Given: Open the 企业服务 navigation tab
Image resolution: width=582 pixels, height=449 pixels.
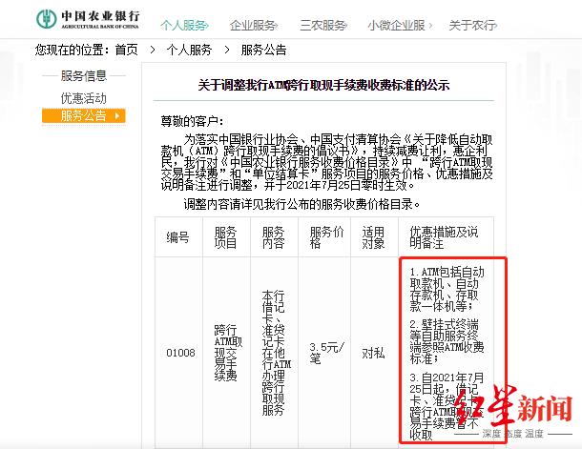Looking at the screenshot, I should 254,25.
